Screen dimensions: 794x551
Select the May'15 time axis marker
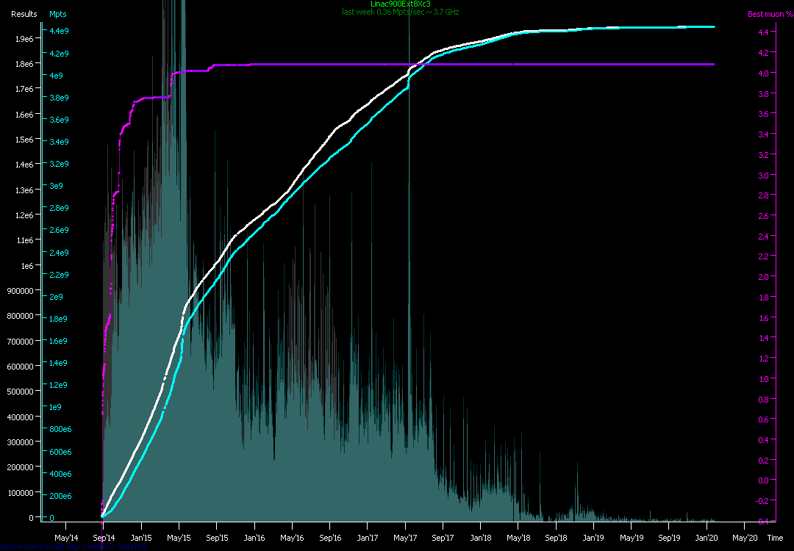pos(179,538)
